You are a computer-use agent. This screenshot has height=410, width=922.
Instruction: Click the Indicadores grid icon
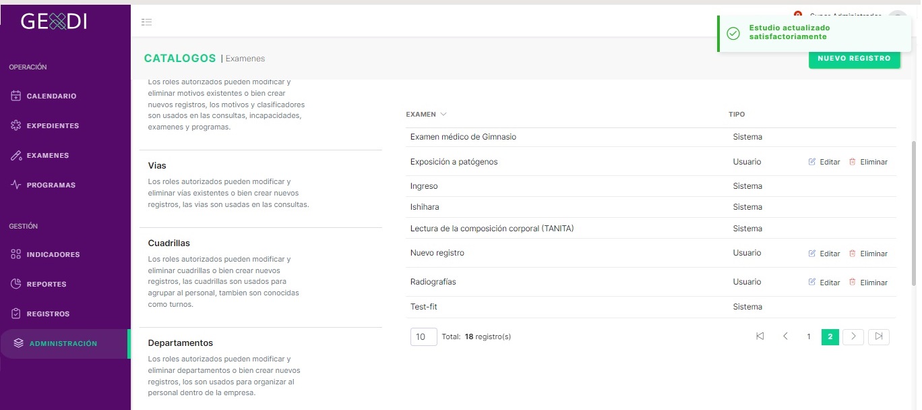(17, 254)
